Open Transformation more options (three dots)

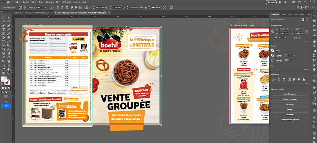tap(306, 41)
